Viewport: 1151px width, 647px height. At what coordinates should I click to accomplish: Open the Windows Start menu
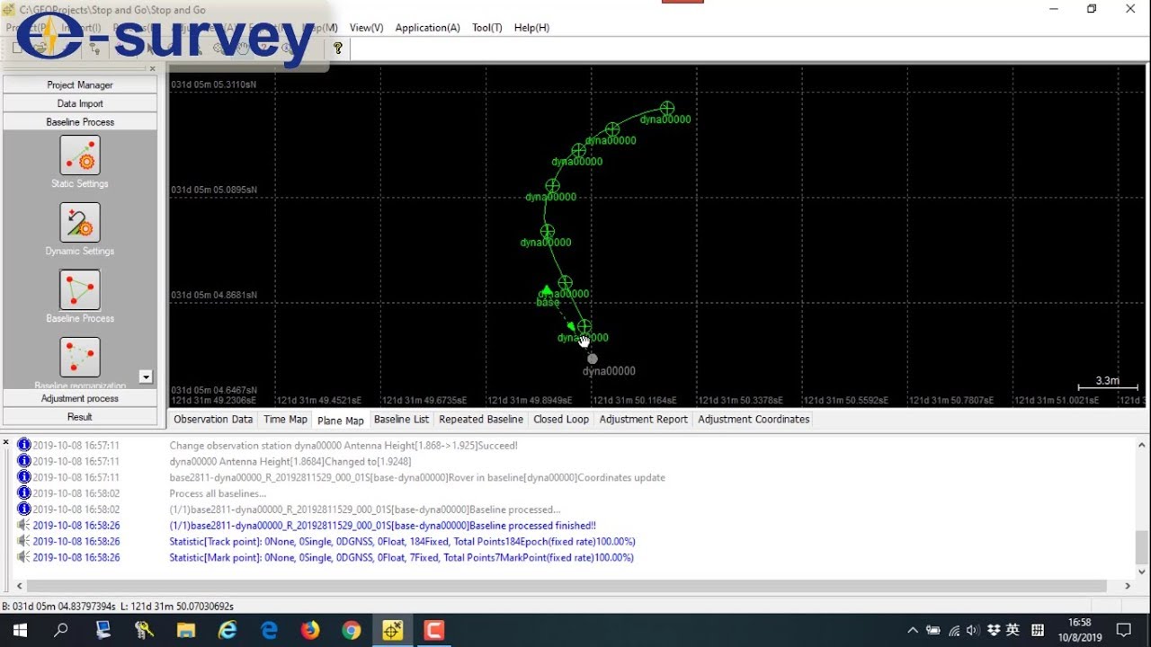(20, 630)
